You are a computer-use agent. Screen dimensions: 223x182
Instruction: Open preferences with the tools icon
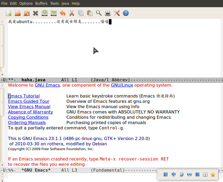117,13
